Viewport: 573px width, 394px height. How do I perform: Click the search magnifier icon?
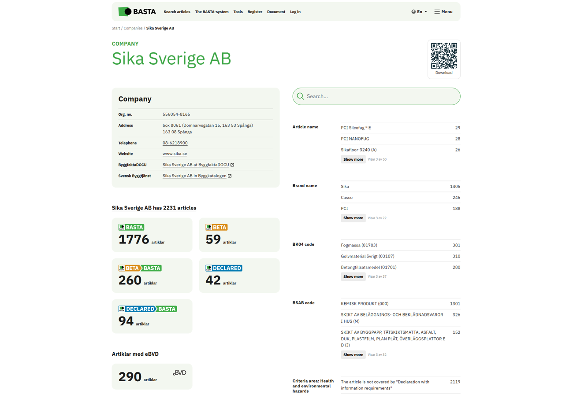[x=301, y=96]
